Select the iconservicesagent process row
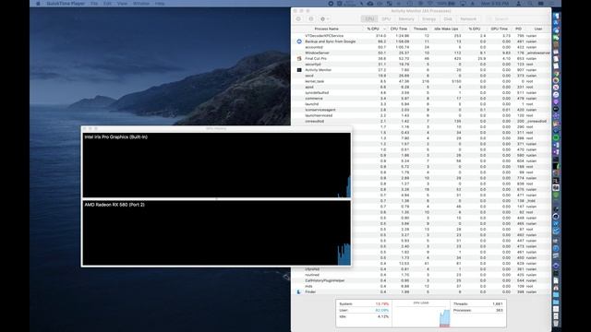Viewport: 591px width, 332px height. (421, 110)
